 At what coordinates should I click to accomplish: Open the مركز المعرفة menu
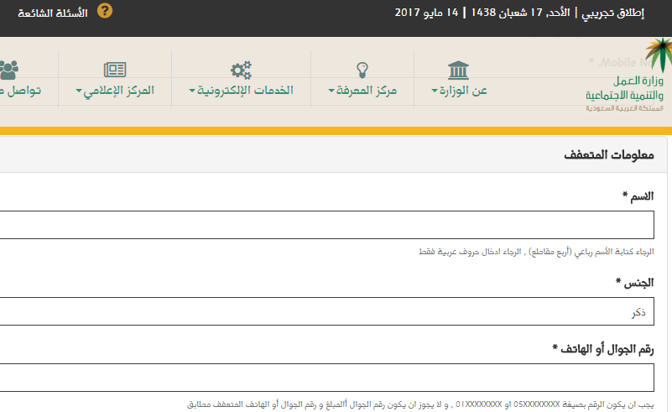367,91
